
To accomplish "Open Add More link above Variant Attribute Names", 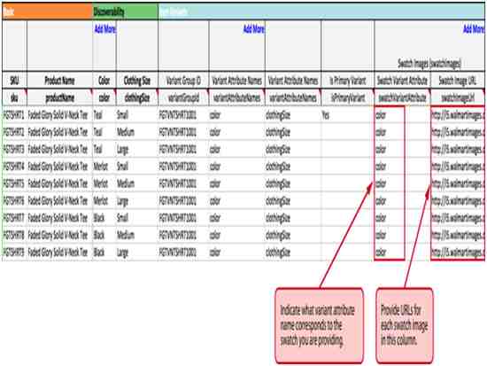I will tap(254, 29).
